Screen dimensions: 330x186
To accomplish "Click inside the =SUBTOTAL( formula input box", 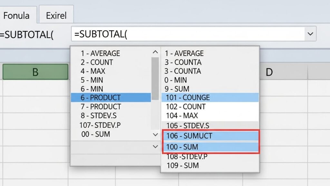I will [x=187, y=34].
